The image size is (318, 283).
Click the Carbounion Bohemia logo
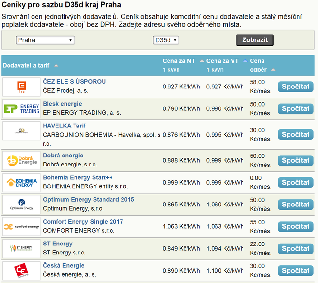coord(21,131)
